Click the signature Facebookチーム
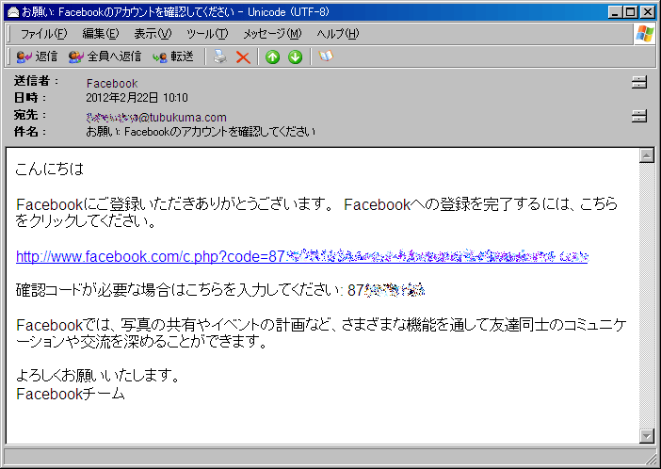 (x=71, y=394)
